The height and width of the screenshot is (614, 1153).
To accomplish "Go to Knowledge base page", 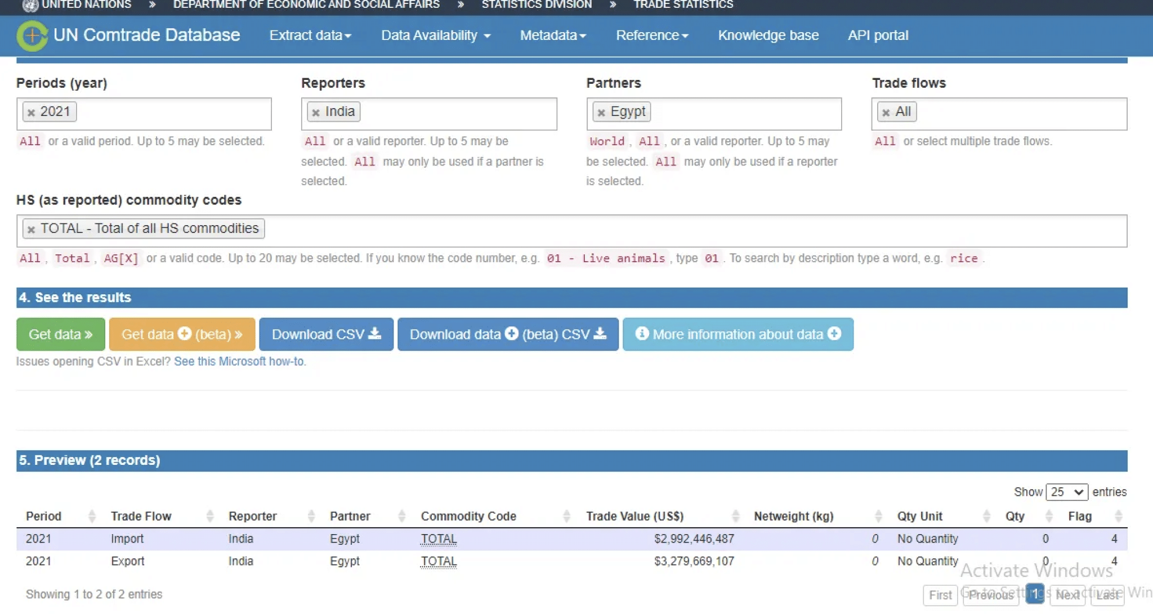I will [x=768, y=35].
